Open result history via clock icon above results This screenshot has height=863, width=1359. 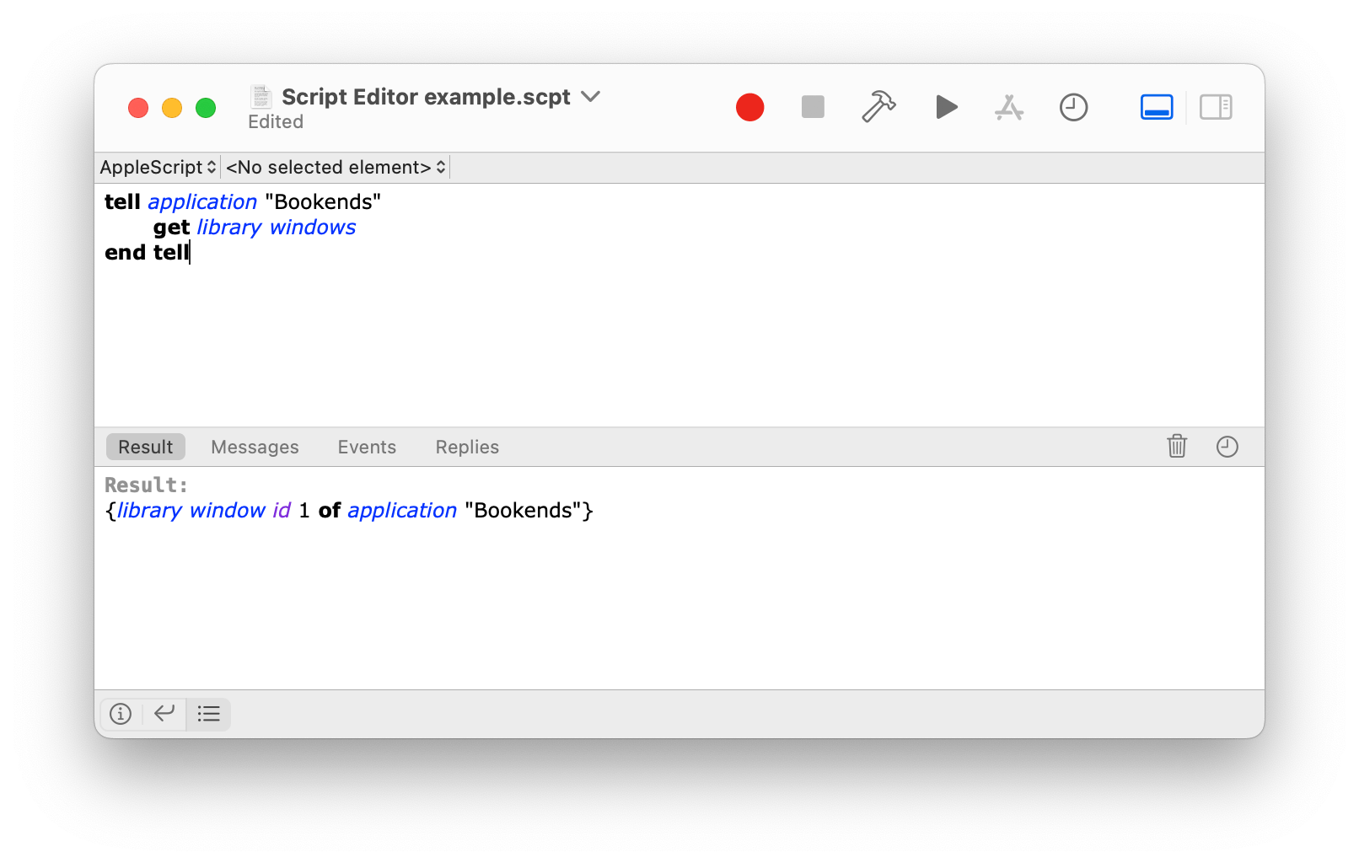click(x=1227, y=447)
